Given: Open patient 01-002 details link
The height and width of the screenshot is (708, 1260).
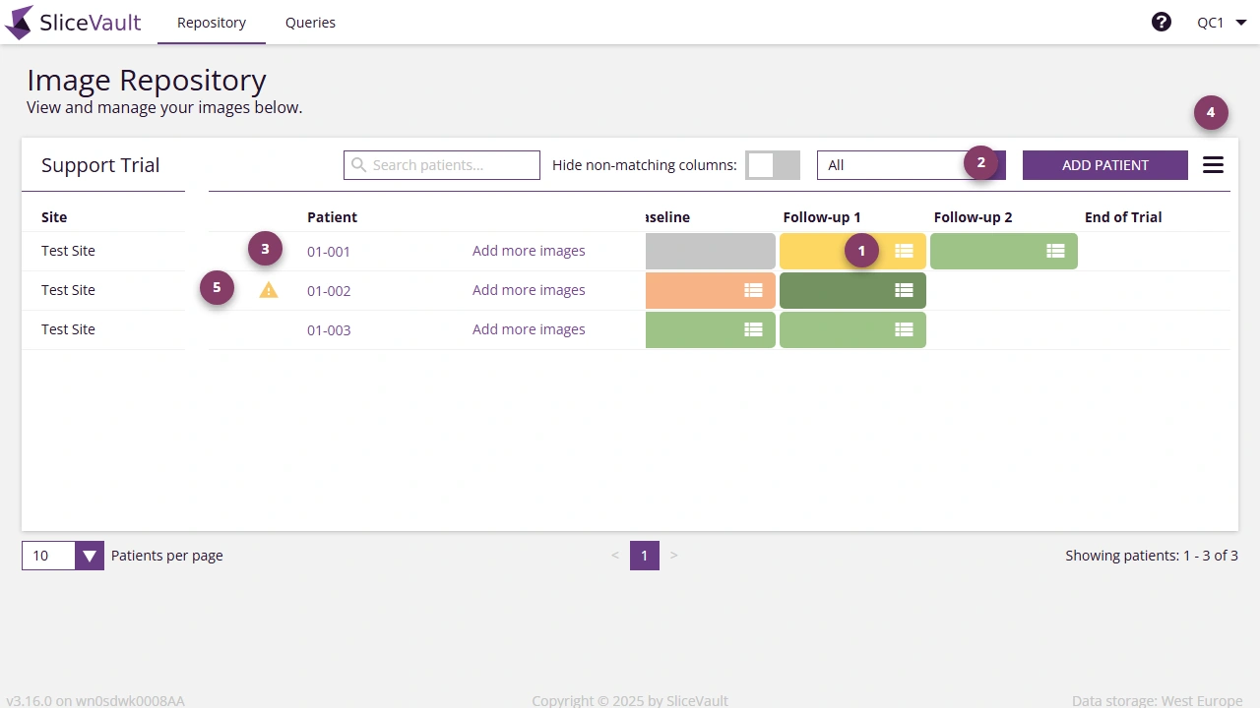Looking at the screenshot, I should tap(329, 290).
